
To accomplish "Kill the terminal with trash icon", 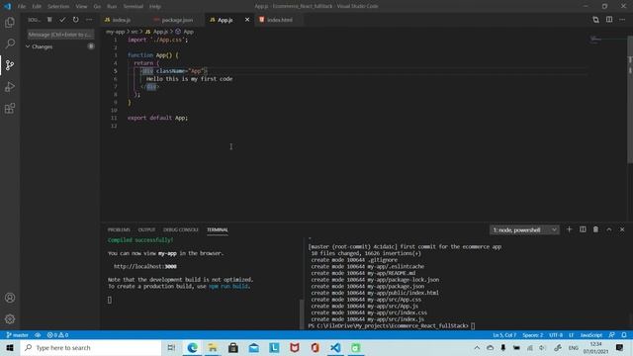I will coord(595,229).
